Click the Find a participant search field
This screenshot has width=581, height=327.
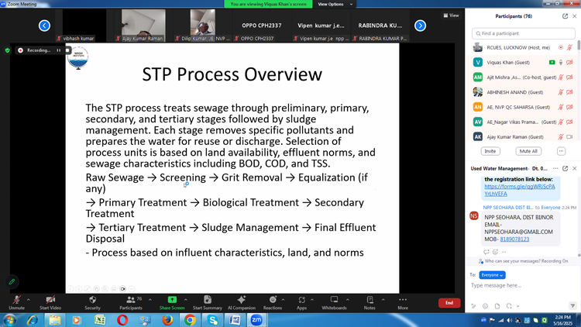(x=523, y=33)
